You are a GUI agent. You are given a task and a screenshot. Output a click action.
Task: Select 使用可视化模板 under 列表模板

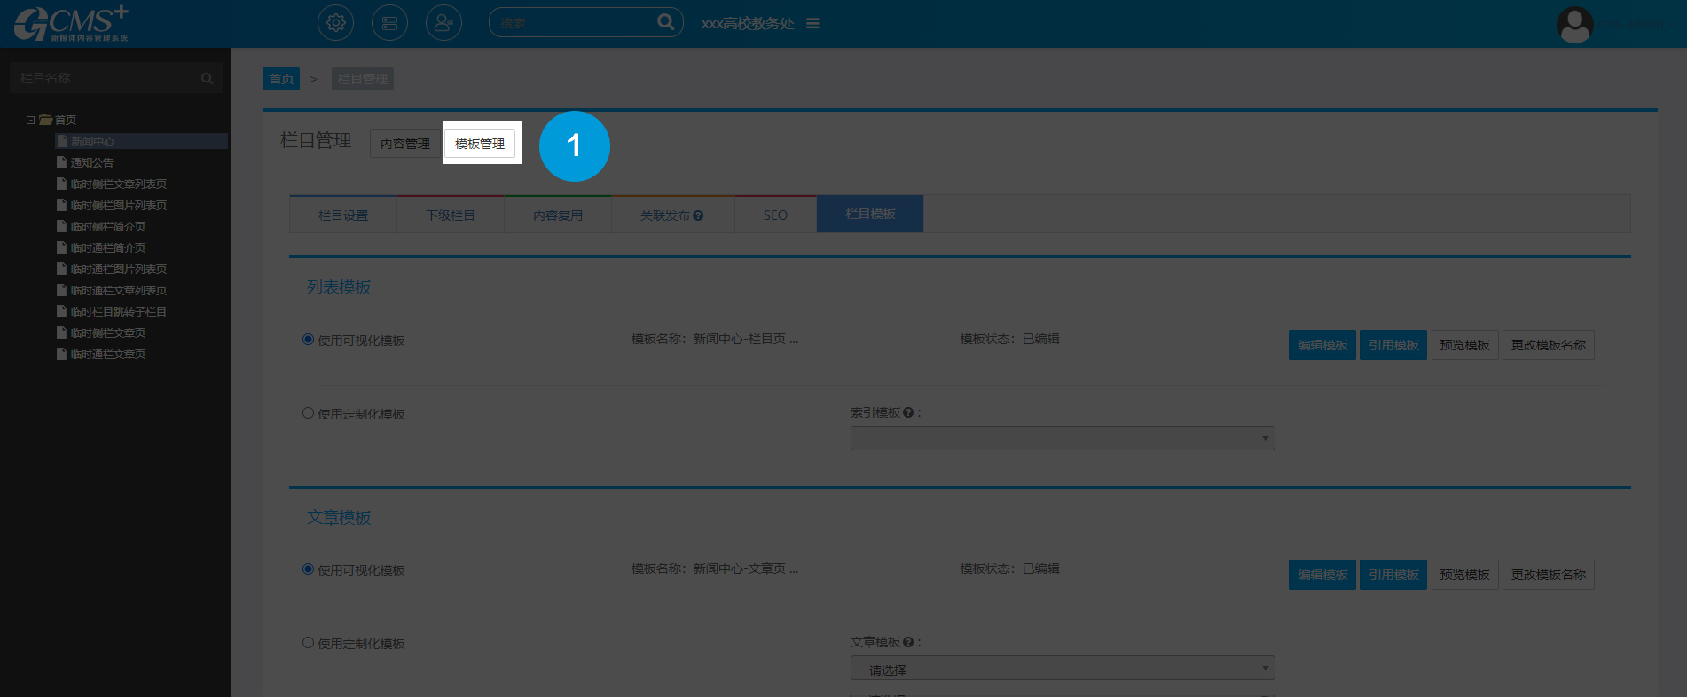[309, 340]
